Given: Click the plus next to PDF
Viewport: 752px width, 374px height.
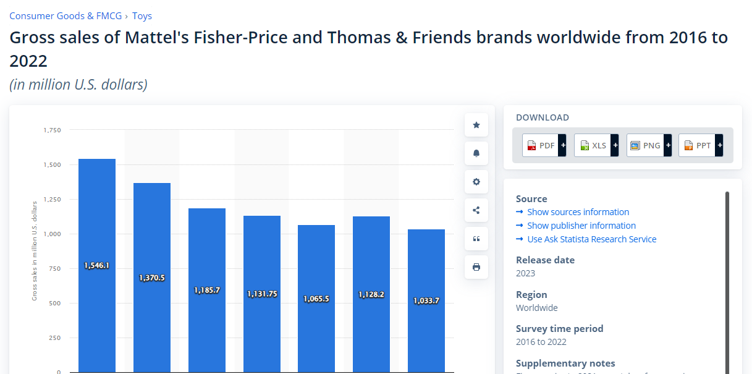Looking at the screenshot, I should [x=562, y=145].
